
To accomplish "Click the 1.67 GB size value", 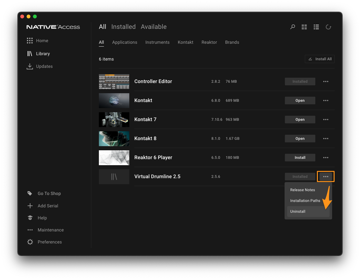I will click(x=232, y=139).
